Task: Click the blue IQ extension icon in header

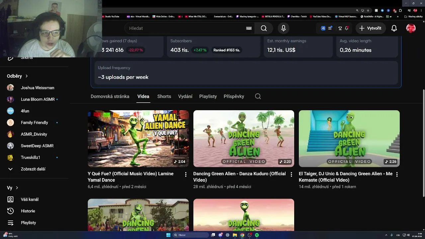Action: (323, 28)
